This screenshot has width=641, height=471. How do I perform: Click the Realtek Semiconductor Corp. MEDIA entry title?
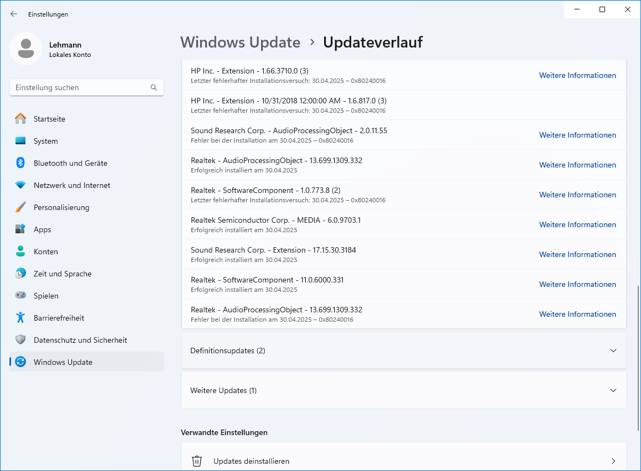(x=275, y=220)
